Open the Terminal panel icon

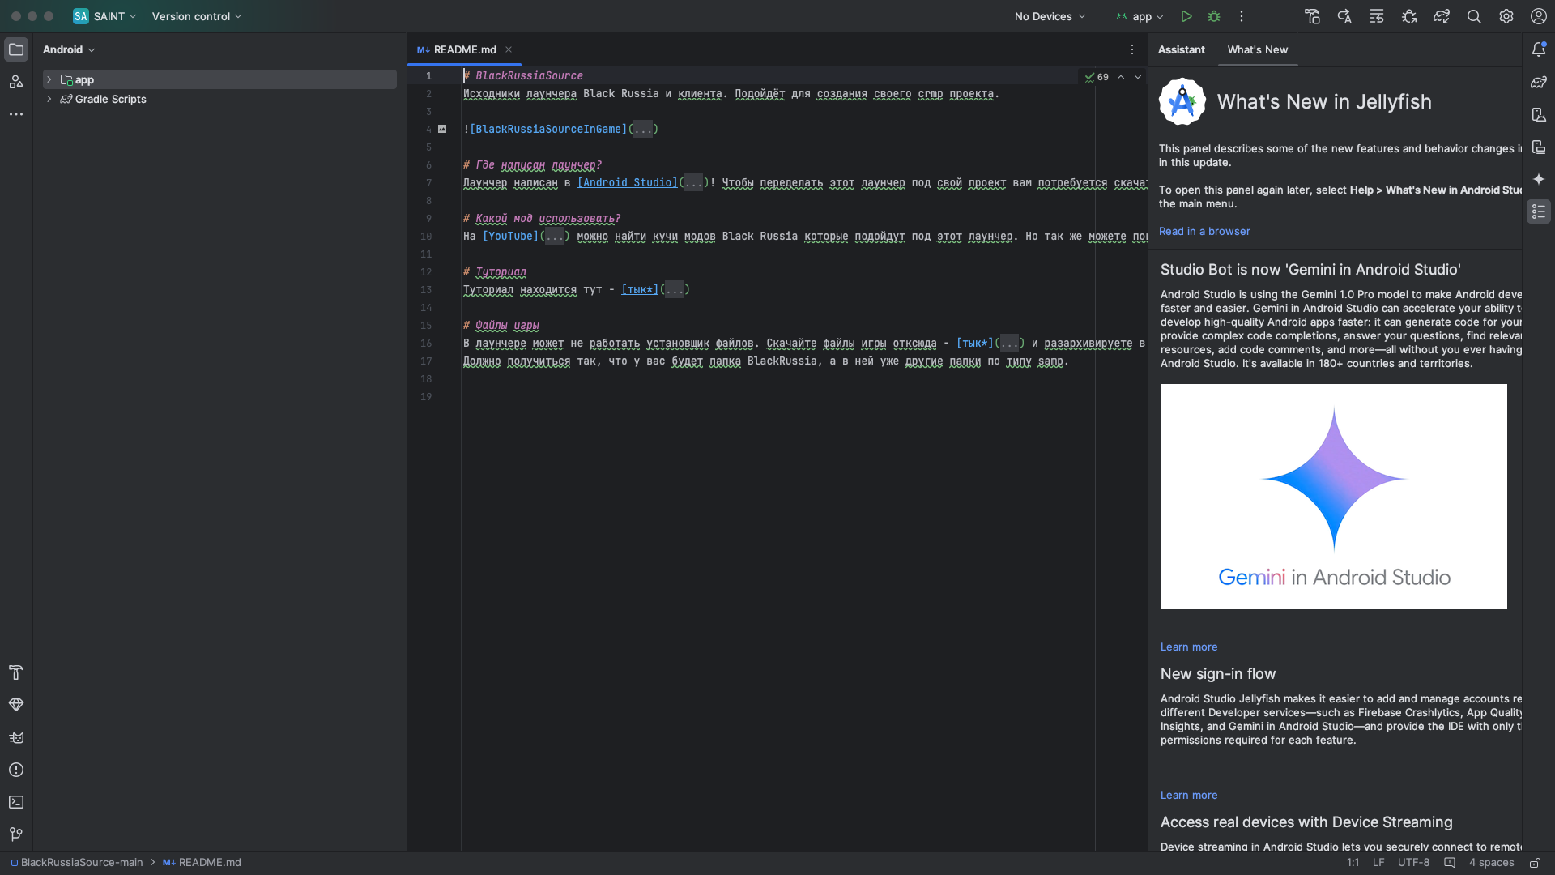coord(15,801)
